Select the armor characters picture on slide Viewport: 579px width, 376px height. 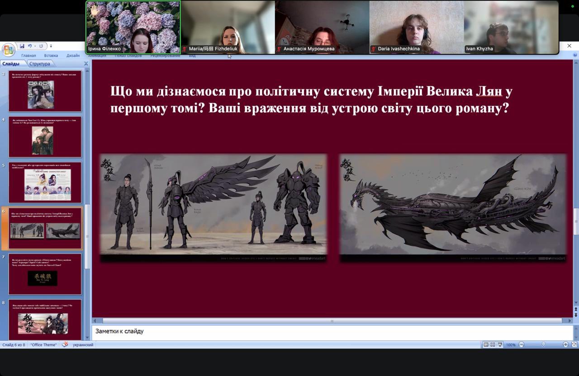pyautogui.click(x=213, y=208)
